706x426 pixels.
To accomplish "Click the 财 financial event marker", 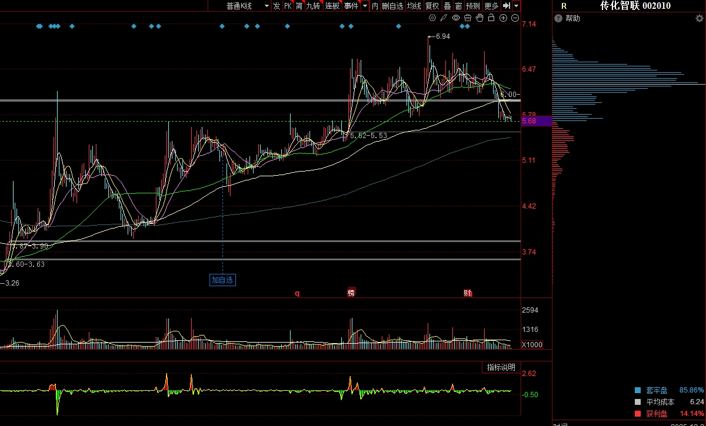I will pos(468,293).
